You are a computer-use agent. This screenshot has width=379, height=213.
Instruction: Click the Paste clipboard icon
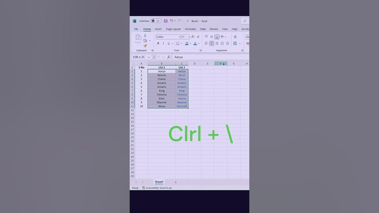tap(138, 37)
